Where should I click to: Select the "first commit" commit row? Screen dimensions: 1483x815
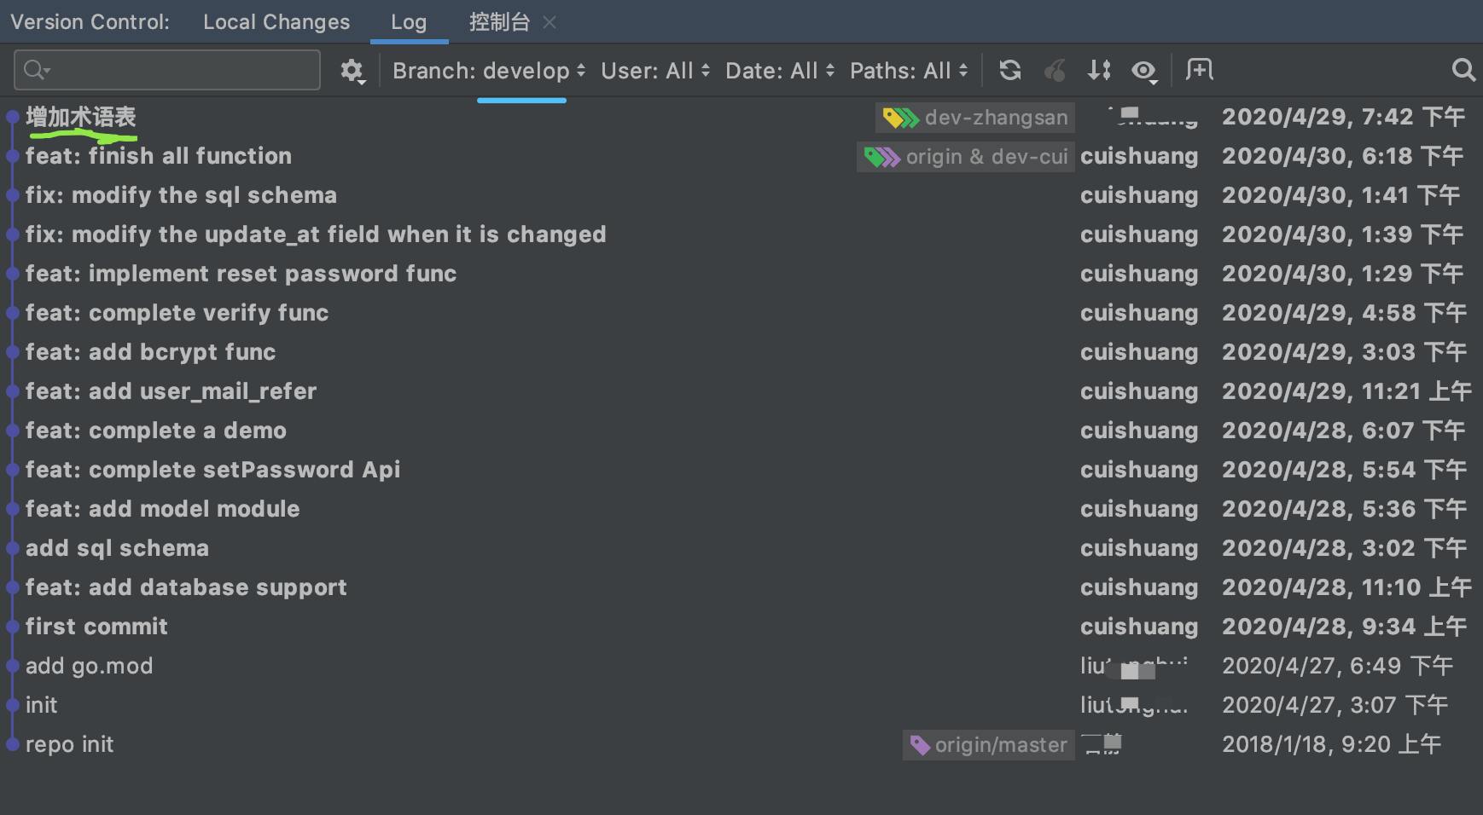96,627
